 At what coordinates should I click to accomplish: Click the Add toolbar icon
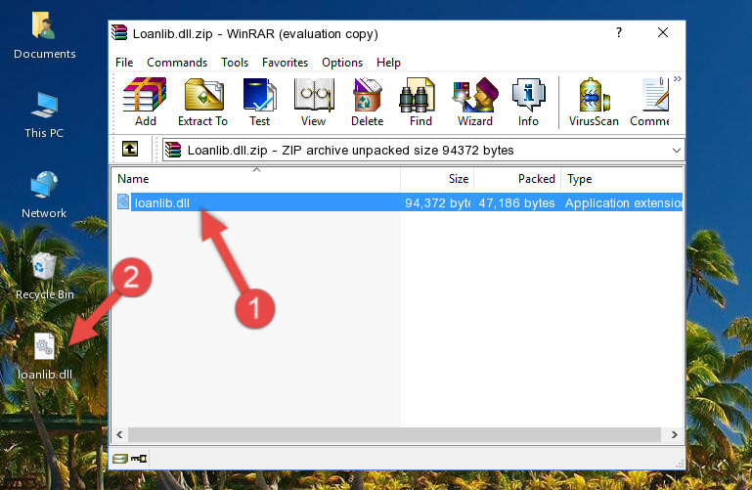pyautogui.click(x=145, y=102)
